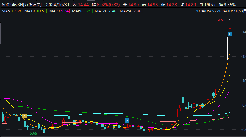Select the MA60 indicator label
Image resolution: width=246 pixels, height=137 pixels.
pyautogui.click(x=77, y=11)
